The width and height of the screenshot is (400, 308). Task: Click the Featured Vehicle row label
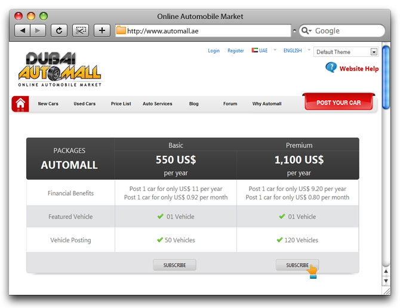70,217
